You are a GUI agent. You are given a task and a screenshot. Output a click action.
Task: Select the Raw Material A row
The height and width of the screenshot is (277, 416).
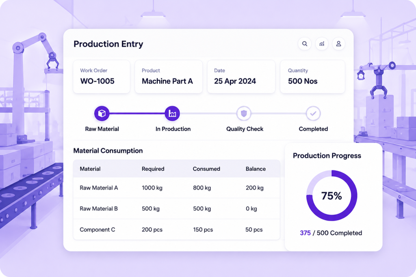(x=177, y=188)
